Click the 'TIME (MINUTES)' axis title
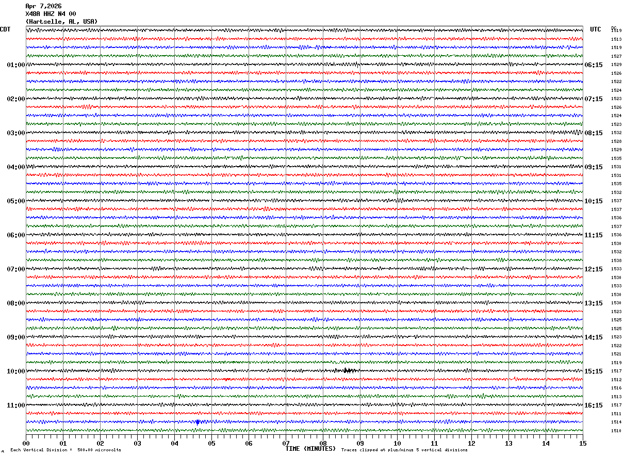 (310, 449)
